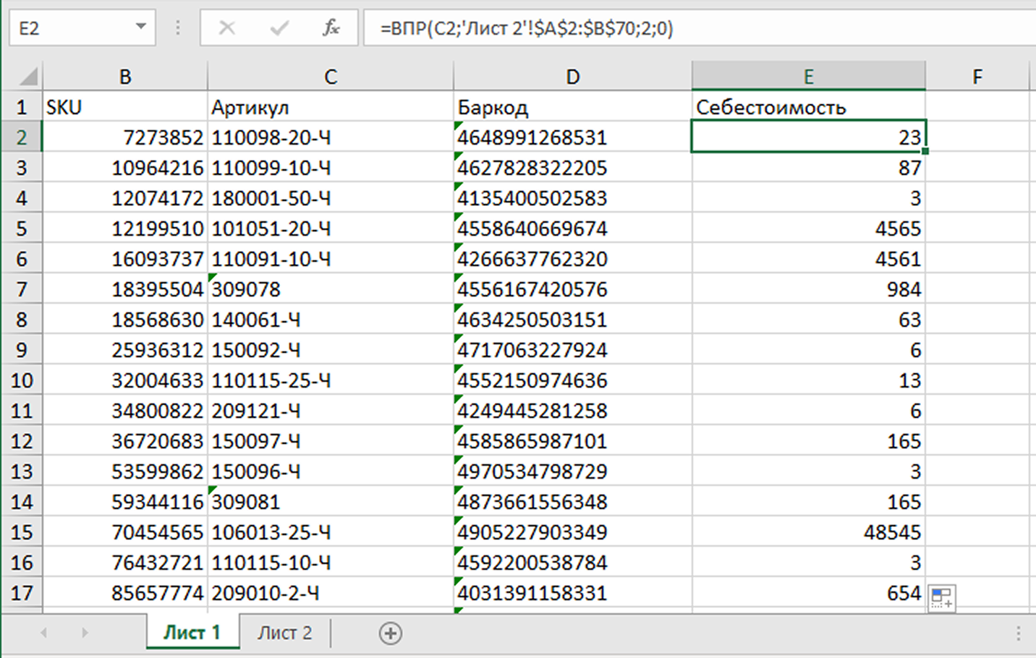The height and width of the screenshot is (658, 1036).
Task: Click the Enter checkmark formula icon
Action: [x=279, y=28]
